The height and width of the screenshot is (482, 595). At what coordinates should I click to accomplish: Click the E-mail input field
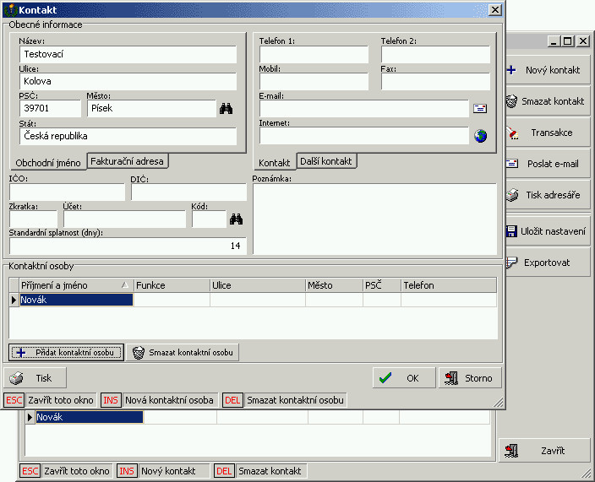pyautogui.click(x=364, y=109)
